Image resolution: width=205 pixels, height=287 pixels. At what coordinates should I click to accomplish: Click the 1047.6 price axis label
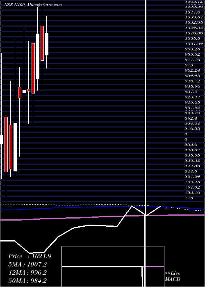(x=192, y=12)
